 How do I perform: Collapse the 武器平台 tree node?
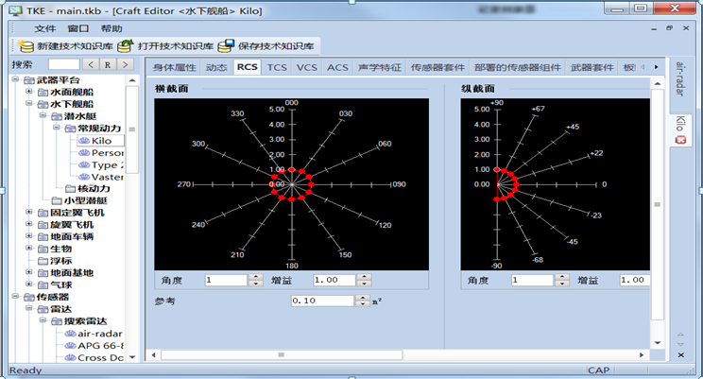tap(16, 80)
